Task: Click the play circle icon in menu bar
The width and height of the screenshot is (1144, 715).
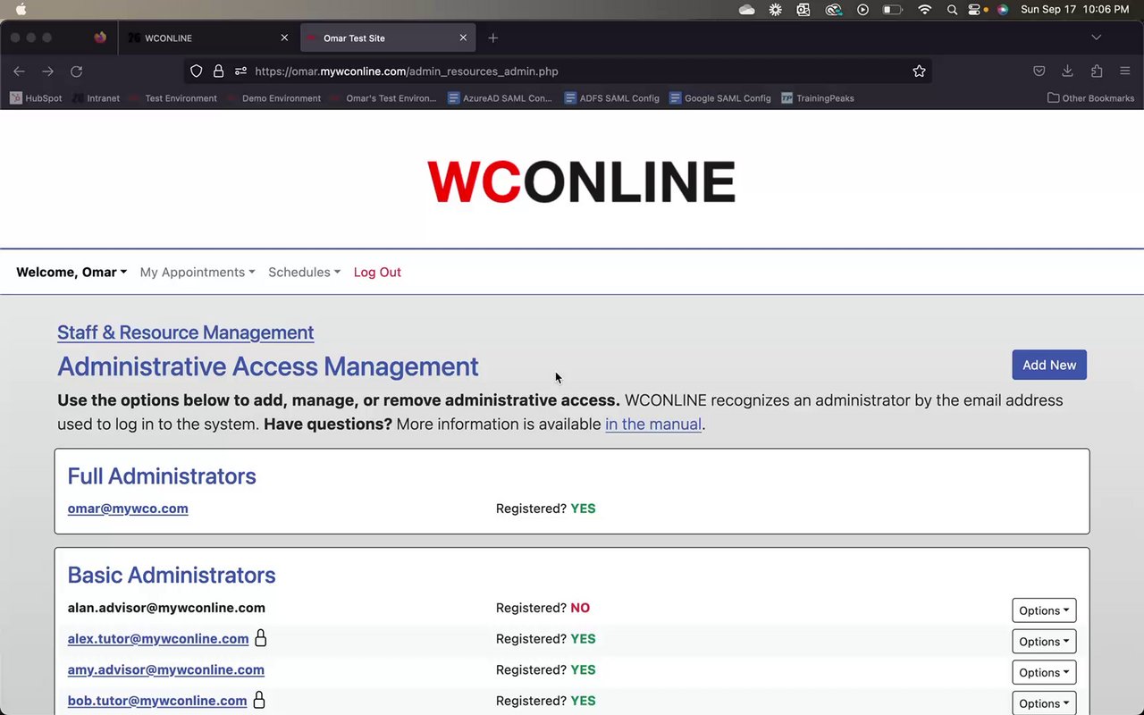Action: pos(862,10)
